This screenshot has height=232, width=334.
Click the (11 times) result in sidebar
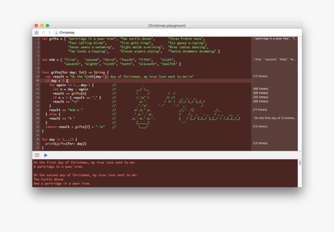click(260, 110)
